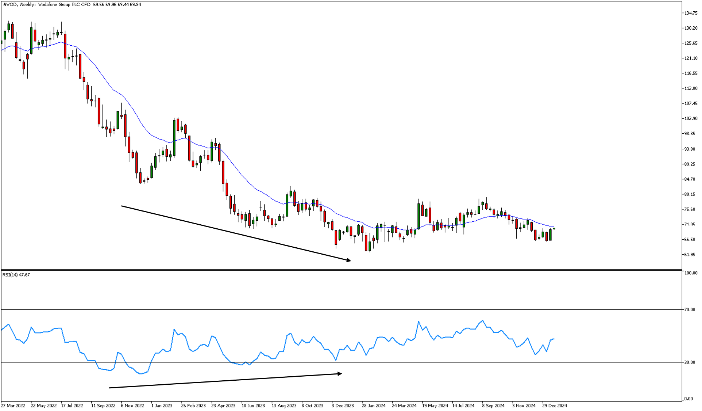
Task: Pick the 116.55 price level label
Action: click(691, 73)
